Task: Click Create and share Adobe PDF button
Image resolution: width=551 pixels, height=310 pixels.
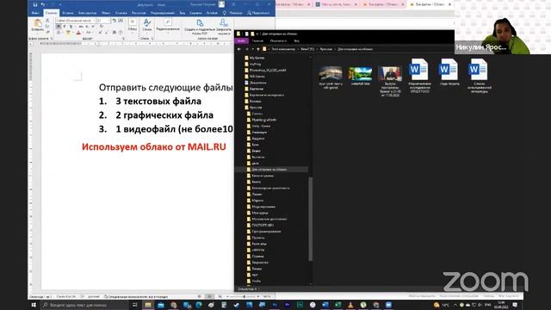Action: [x=200, y=27]
